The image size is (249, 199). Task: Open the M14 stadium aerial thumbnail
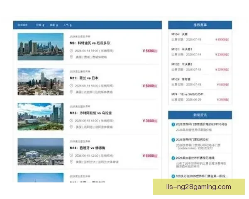[40, 152]
